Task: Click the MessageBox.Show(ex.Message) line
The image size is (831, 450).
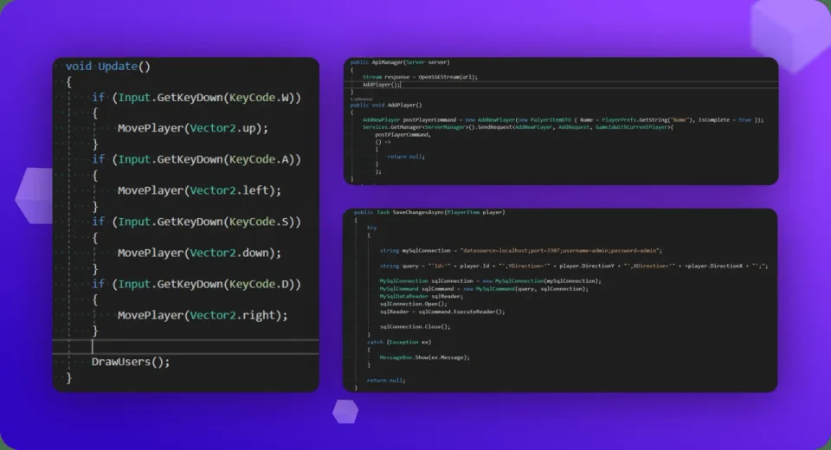Action: pyautogui.click(x=424, y=357)
